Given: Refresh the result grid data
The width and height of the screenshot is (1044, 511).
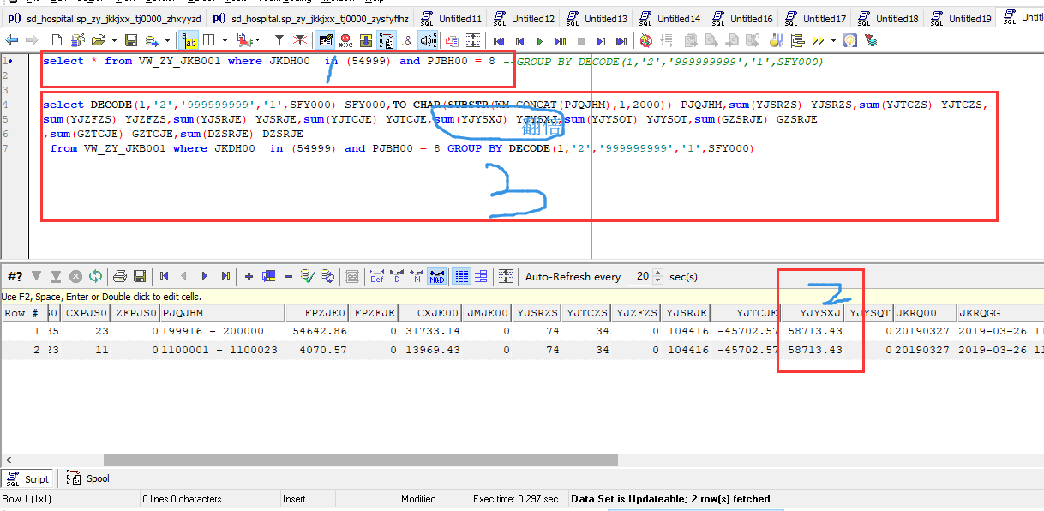Looking at the screenshot, I should click(95, 276).
